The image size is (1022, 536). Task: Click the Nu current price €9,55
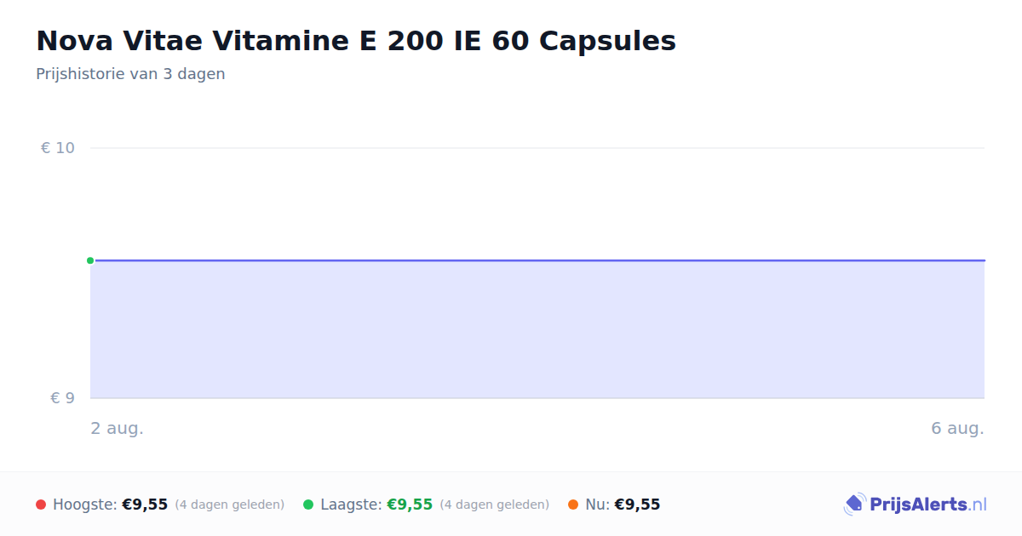pos(637,505)
